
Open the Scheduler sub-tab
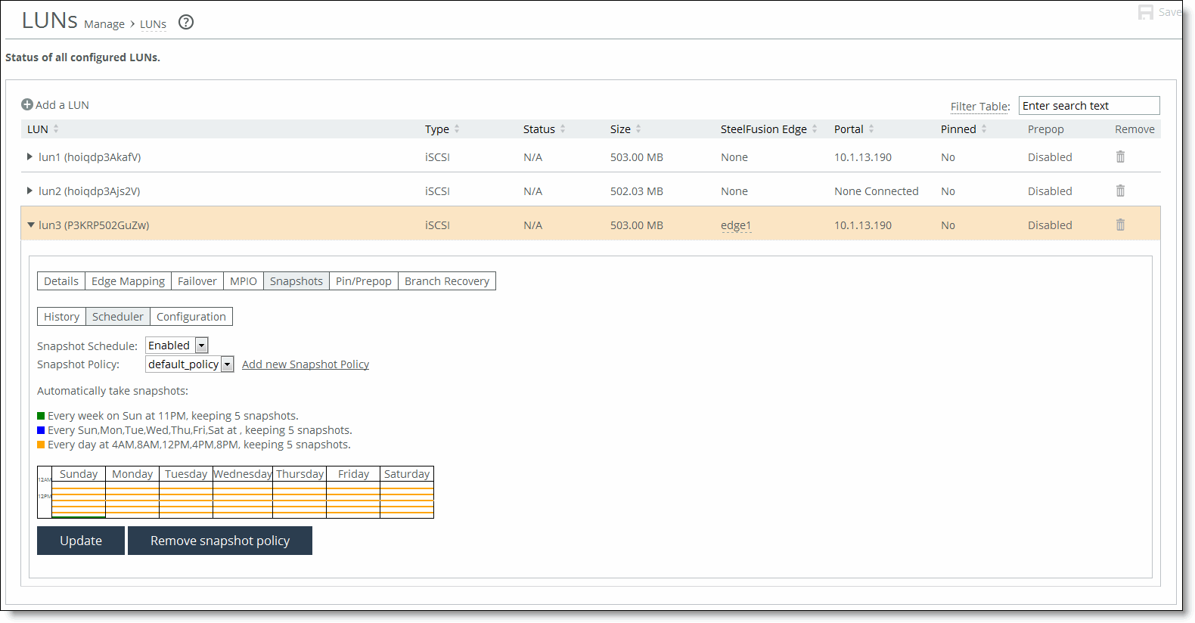[118, 317]
